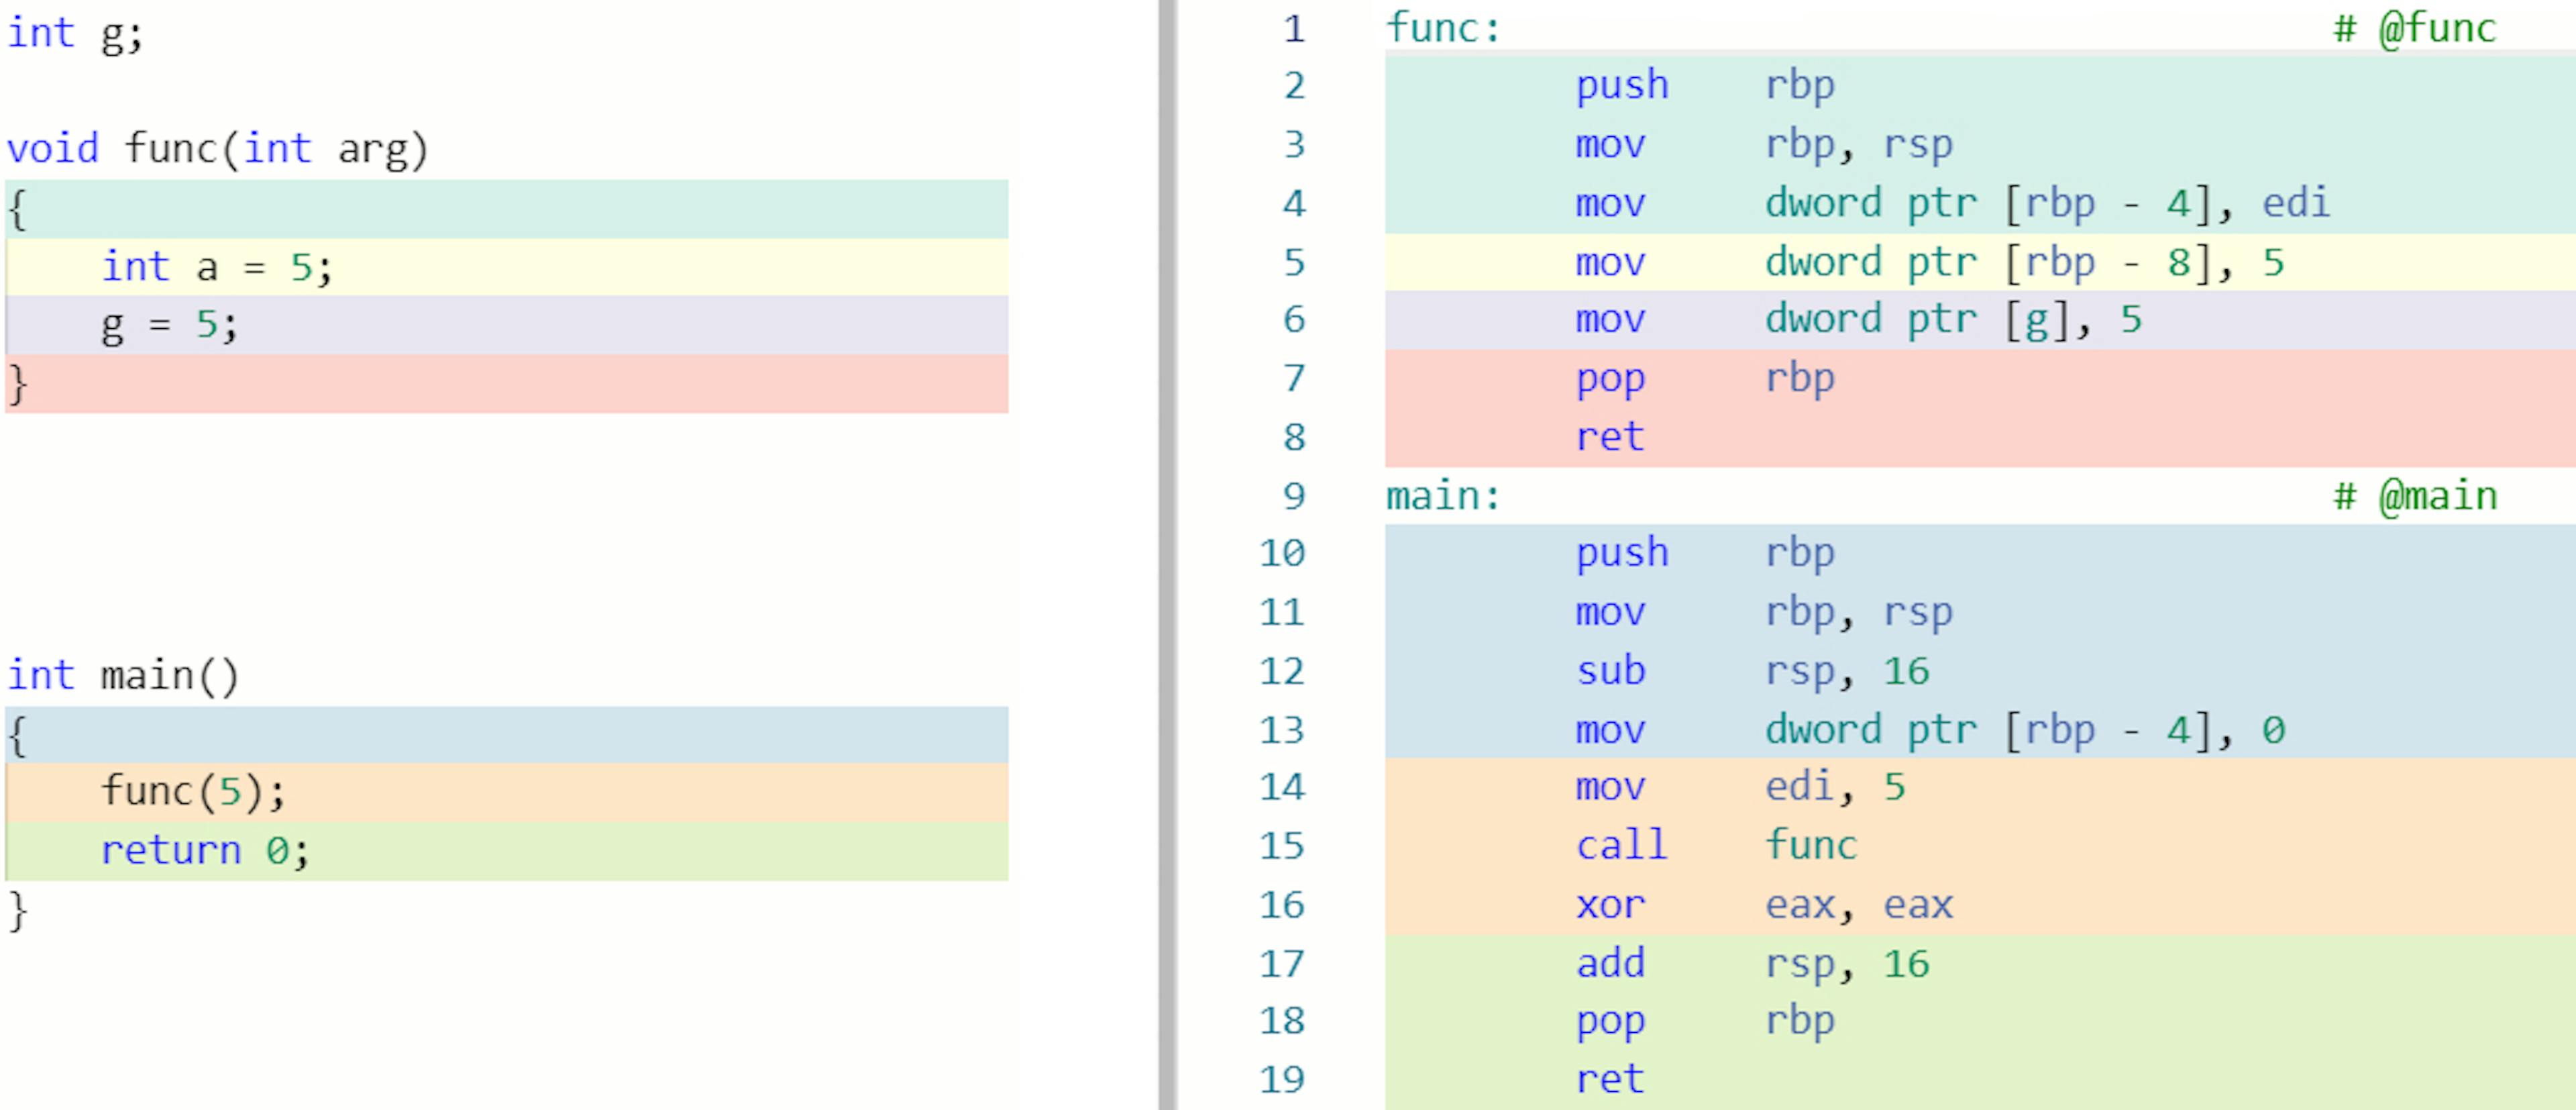2576x1110 pixels.
Task: Select the return 0; statement
Action: pos(204,849)
